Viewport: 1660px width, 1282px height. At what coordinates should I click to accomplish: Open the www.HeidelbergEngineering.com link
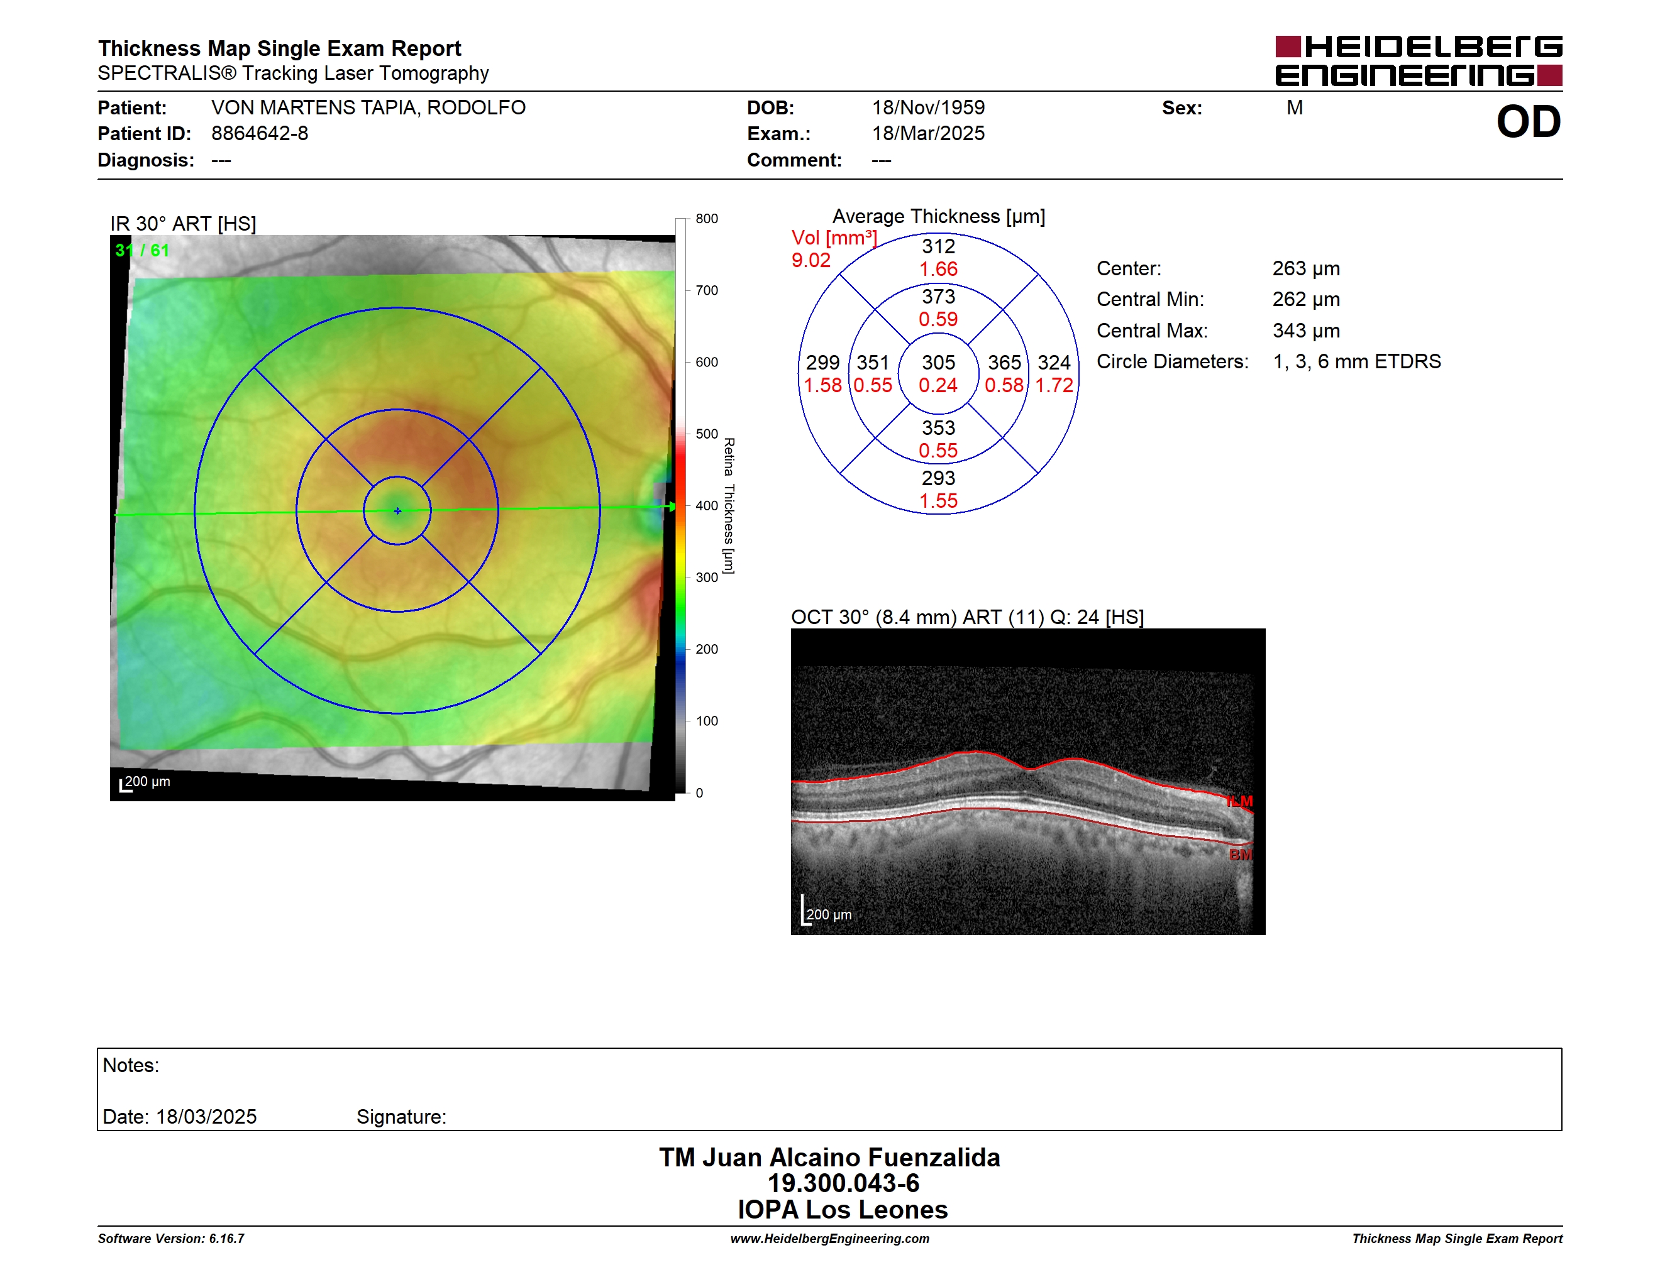(829, 1239)
